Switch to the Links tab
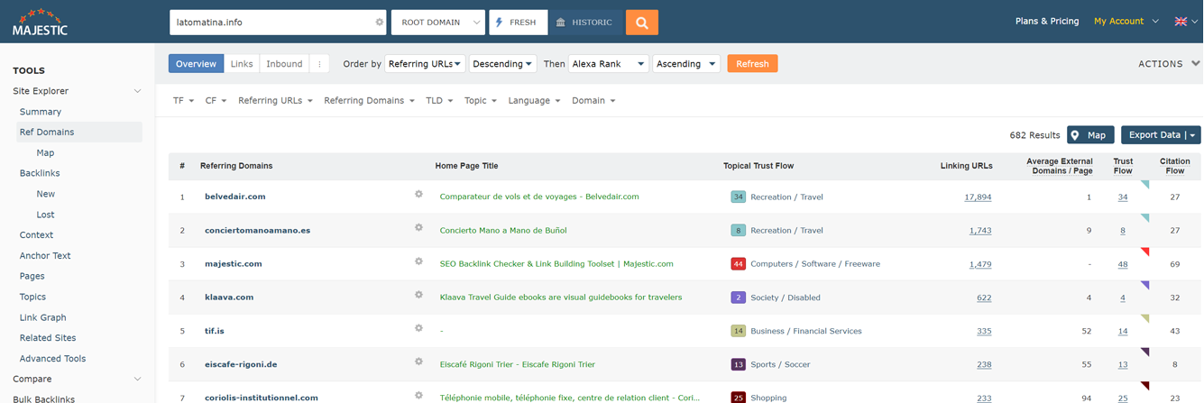Screen dimensions: 1204x403 pyautogui.click(x=242, y=64)
